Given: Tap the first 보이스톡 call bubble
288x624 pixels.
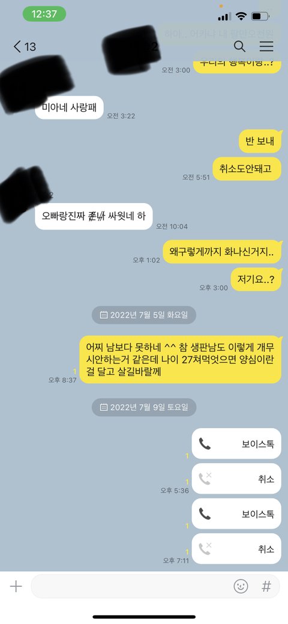Looking at the screenshot, I should point(236,444).
